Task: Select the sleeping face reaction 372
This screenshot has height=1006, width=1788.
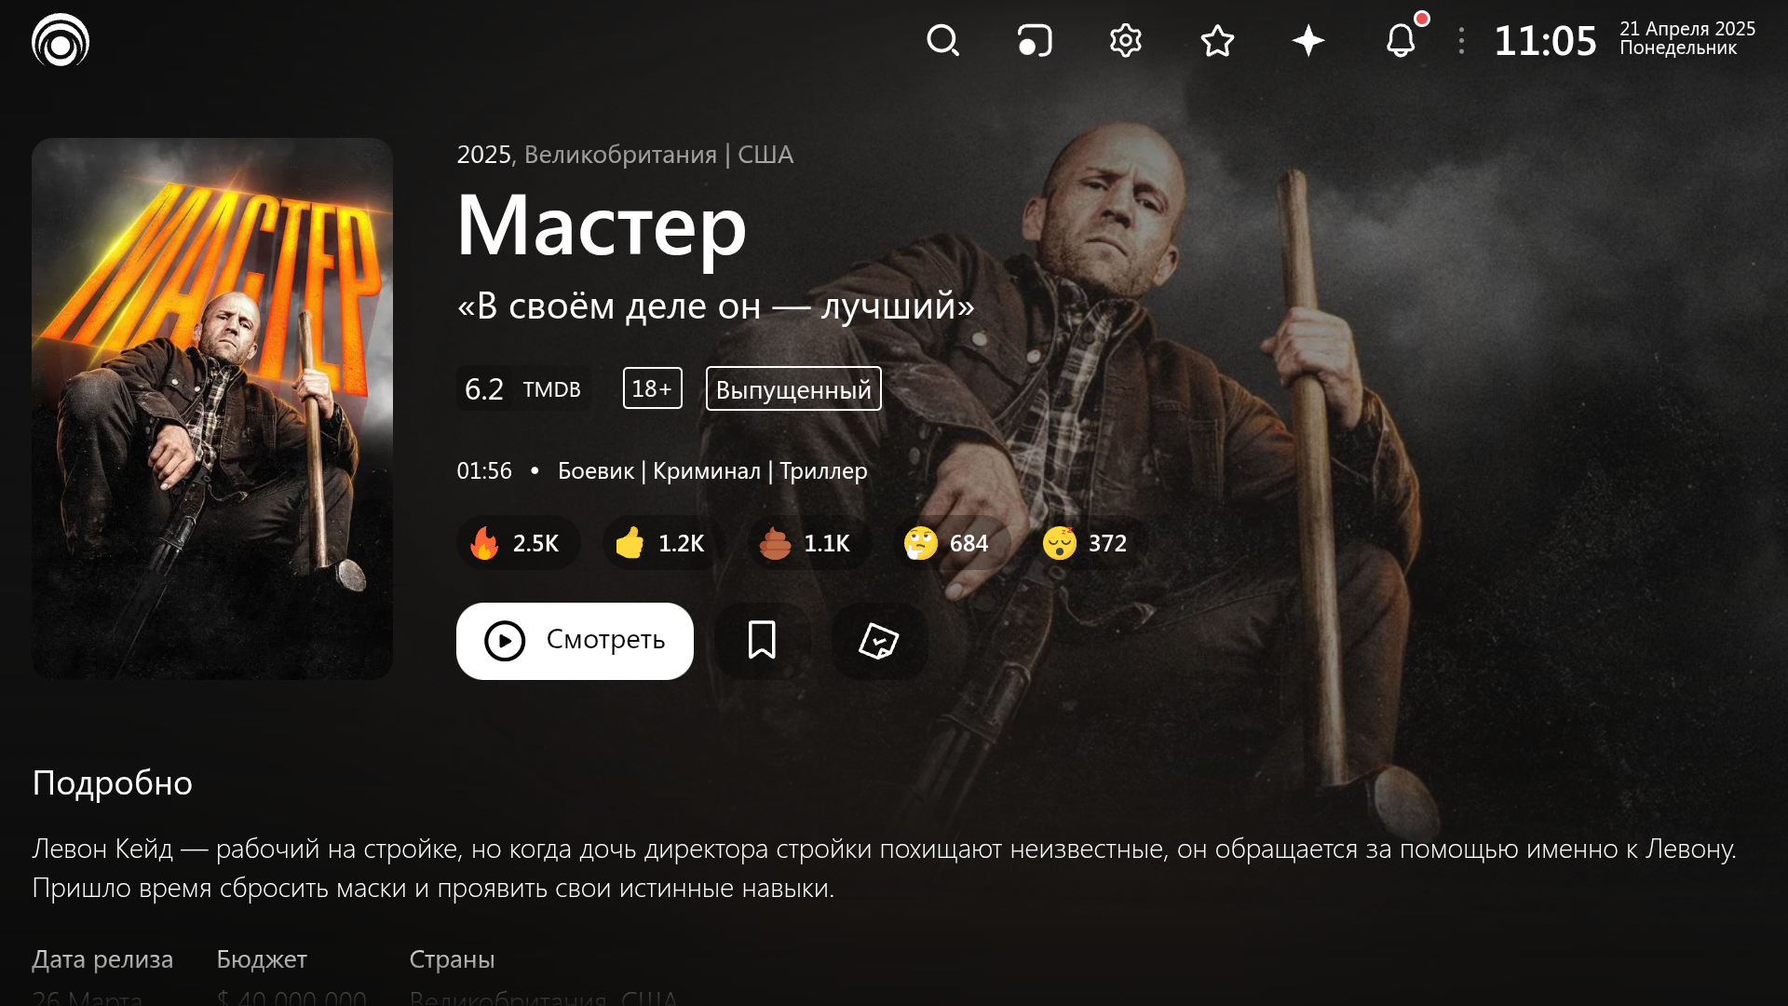Action: [x=1089, y=543]
